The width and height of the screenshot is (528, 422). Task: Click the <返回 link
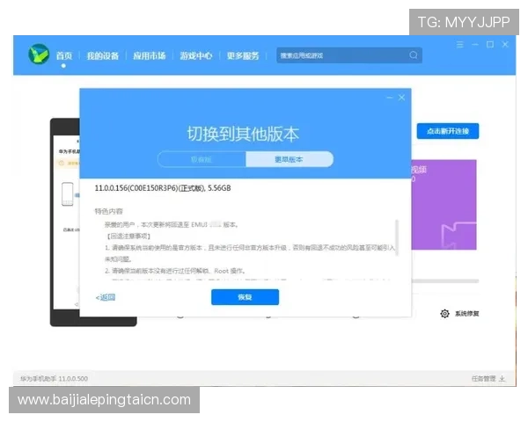click(x=106, y=297)
